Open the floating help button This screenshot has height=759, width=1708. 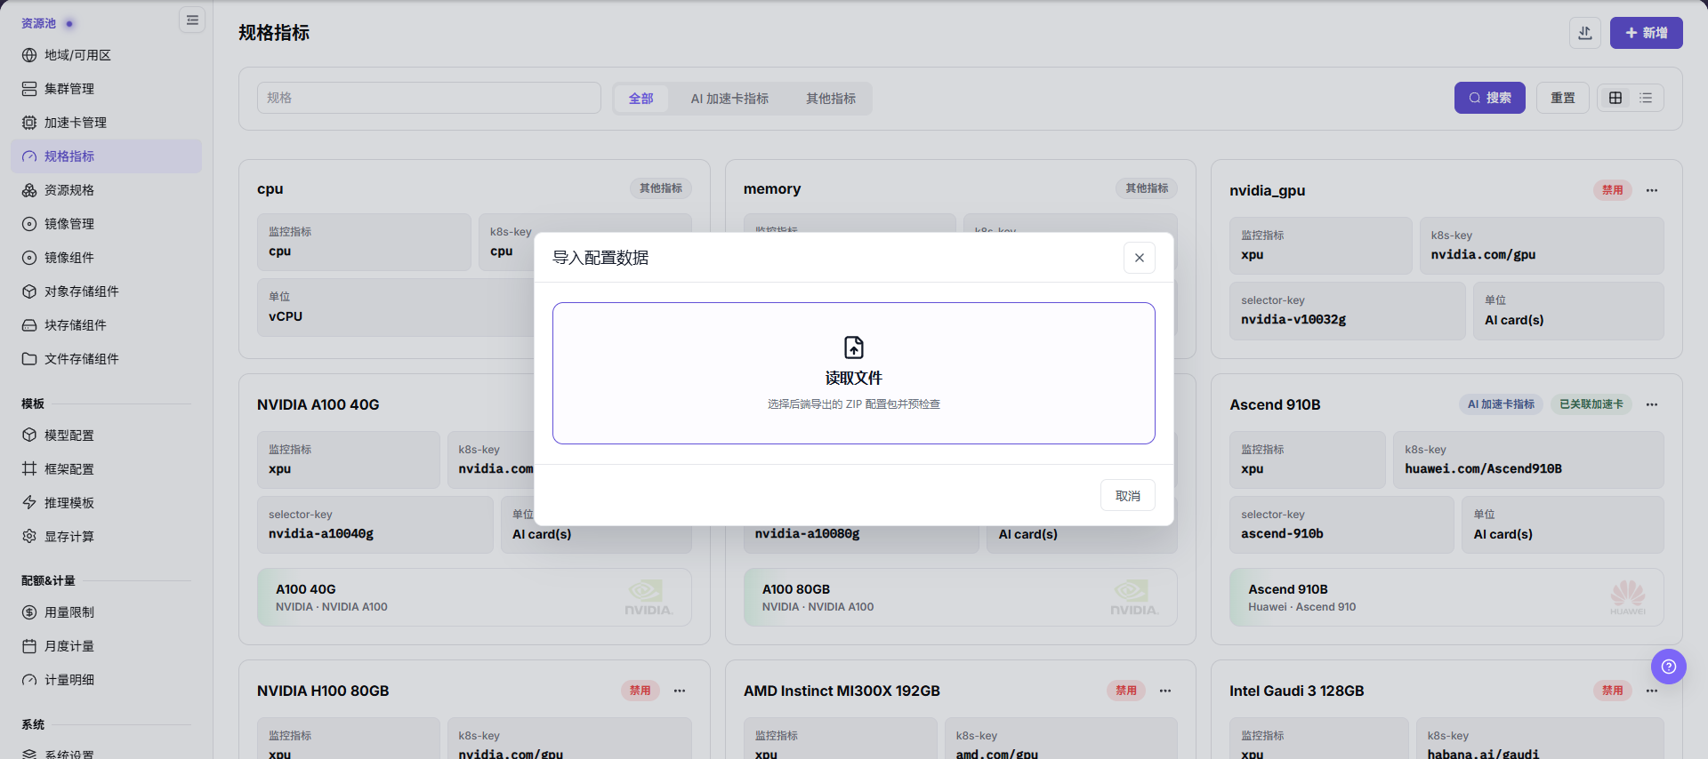tap(1669, 667)
